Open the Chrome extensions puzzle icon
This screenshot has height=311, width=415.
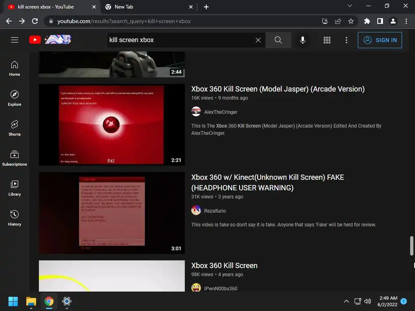[367, 21]
